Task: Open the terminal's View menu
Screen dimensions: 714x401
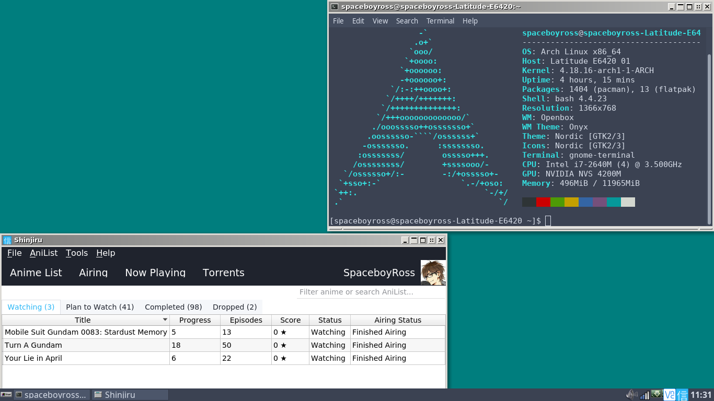Action: tap(380, 21)
